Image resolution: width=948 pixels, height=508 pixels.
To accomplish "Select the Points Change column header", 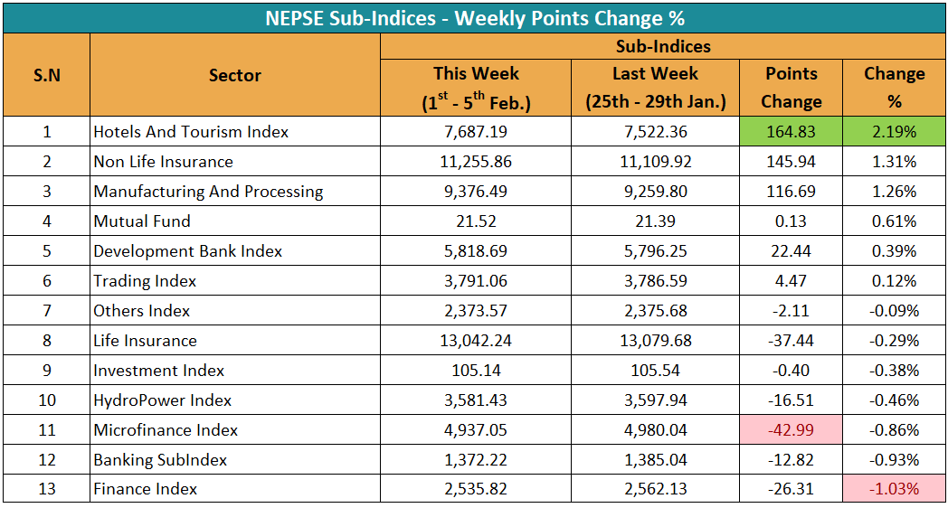I will 791,88.
